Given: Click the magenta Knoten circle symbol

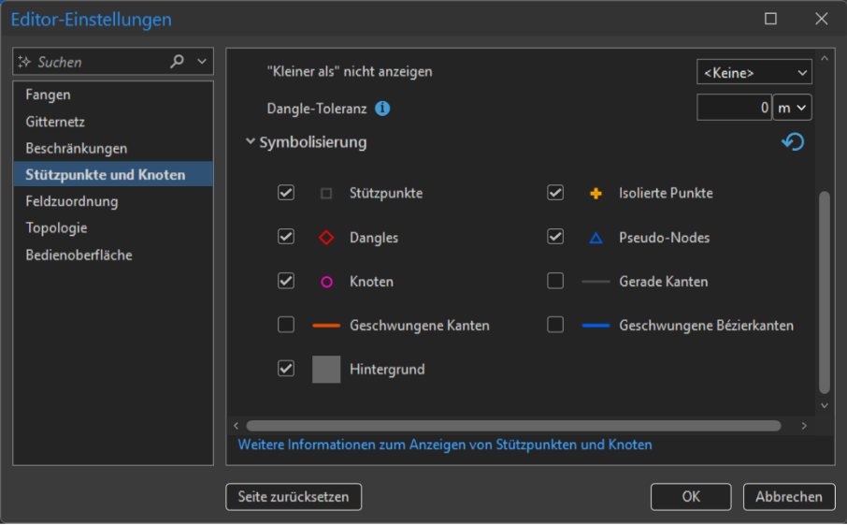Looking at the screenshot, I should (x=326, y=282).
